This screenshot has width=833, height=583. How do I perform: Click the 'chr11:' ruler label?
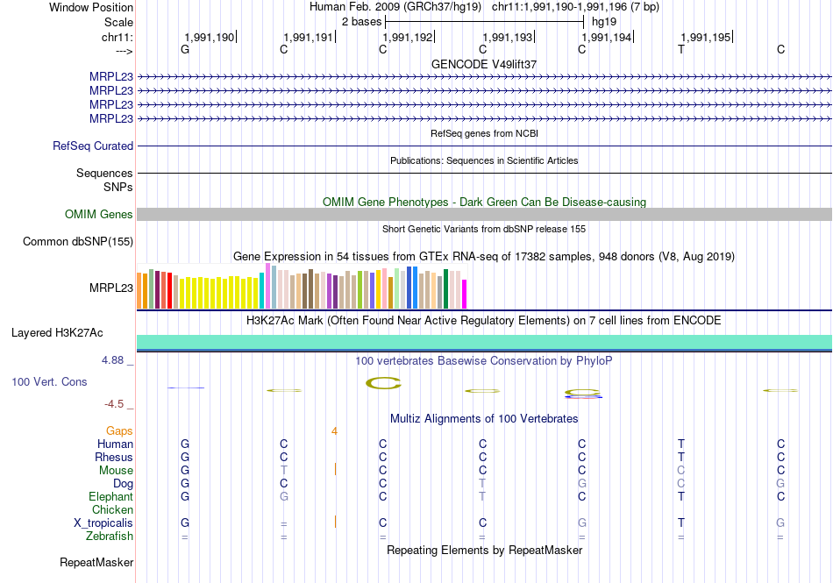pyautogui.click(x=117, y=37)
